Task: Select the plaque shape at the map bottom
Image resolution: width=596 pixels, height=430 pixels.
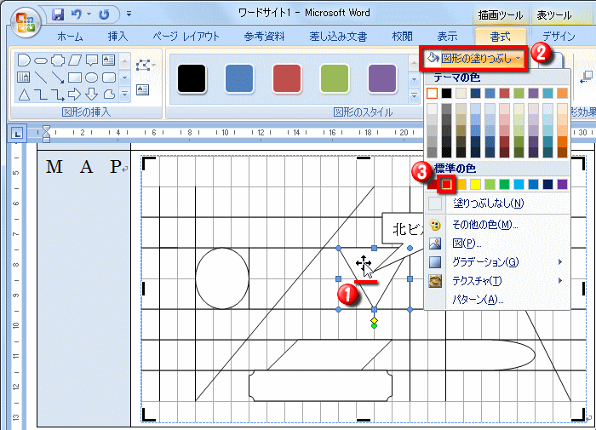Action: pos(320,386)
